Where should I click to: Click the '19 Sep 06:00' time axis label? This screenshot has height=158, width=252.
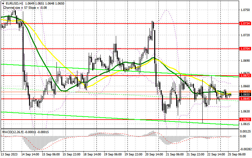point(113,154)
